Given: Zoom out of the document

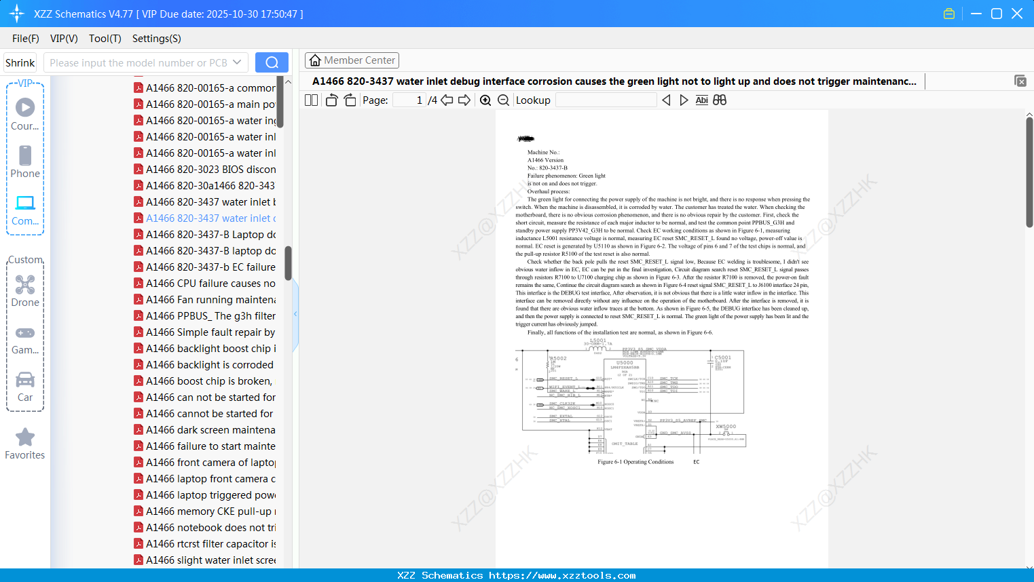Looking at the screenshot, I should pos(504,100).
